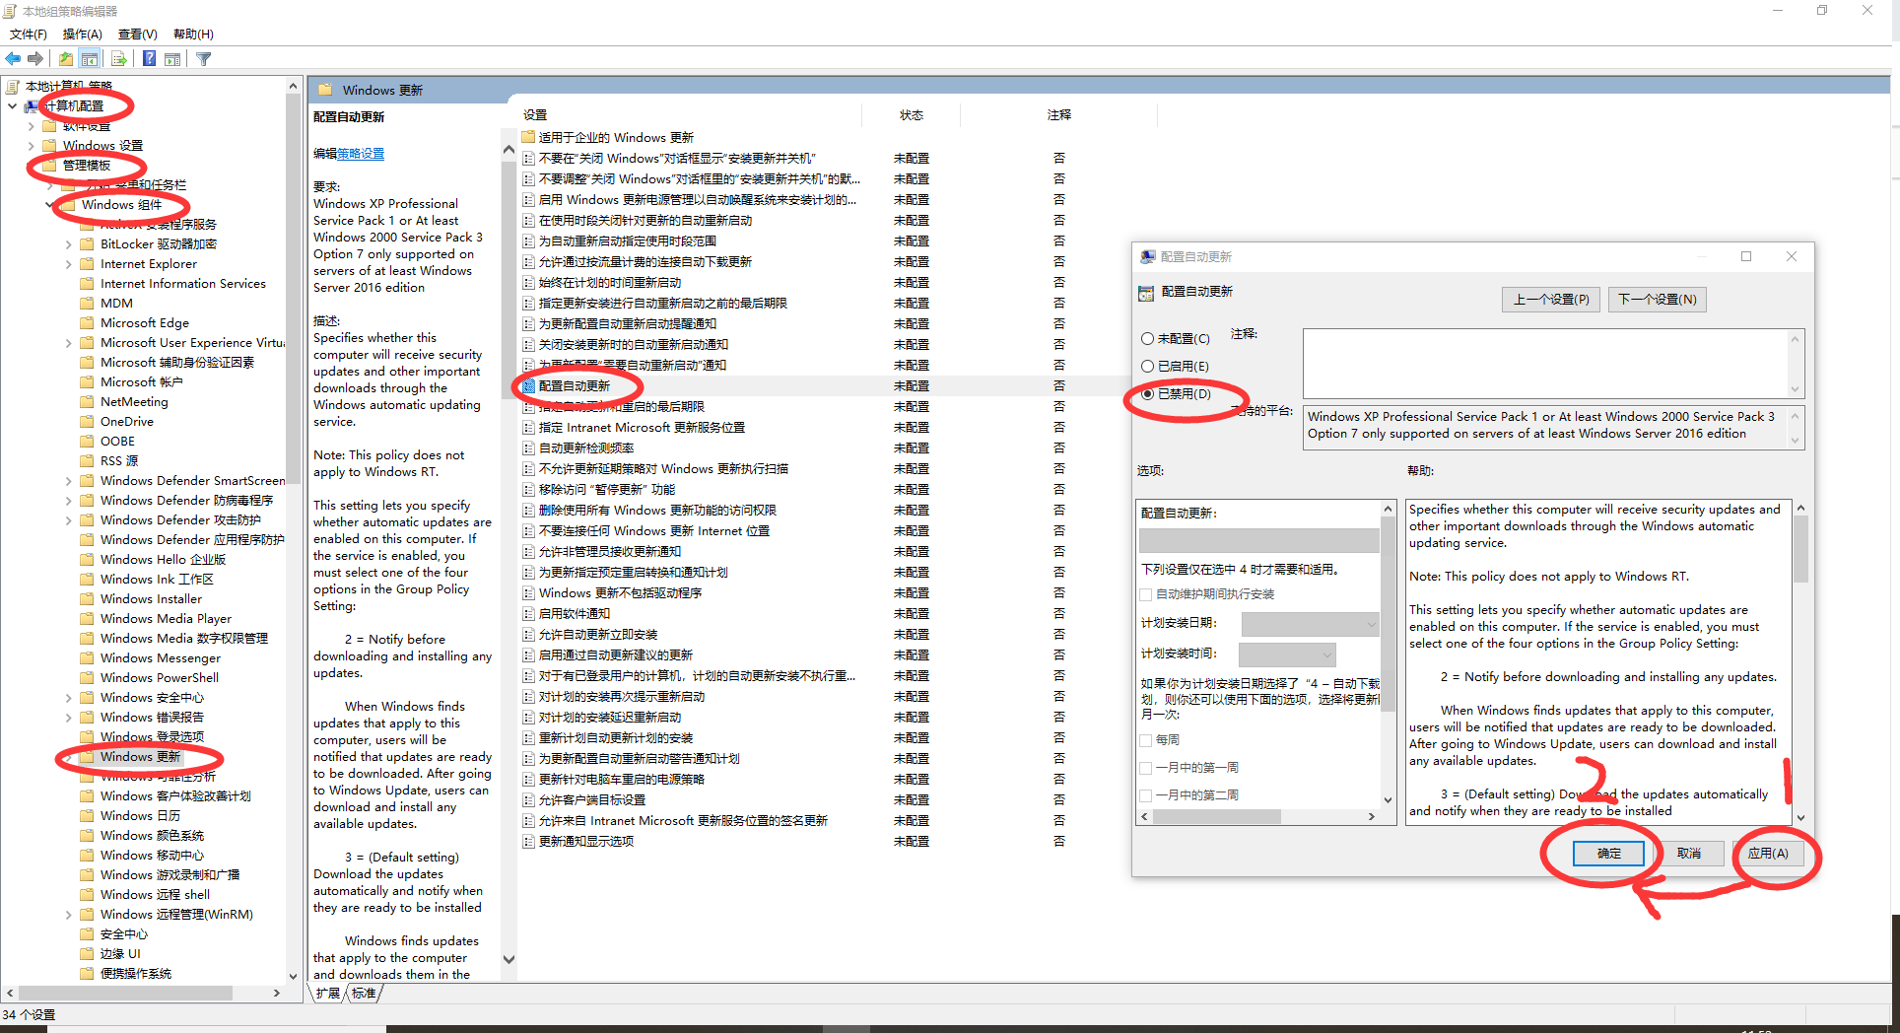
Task: Expand the Internet Explorer tree node
Action: pos(68,263)
